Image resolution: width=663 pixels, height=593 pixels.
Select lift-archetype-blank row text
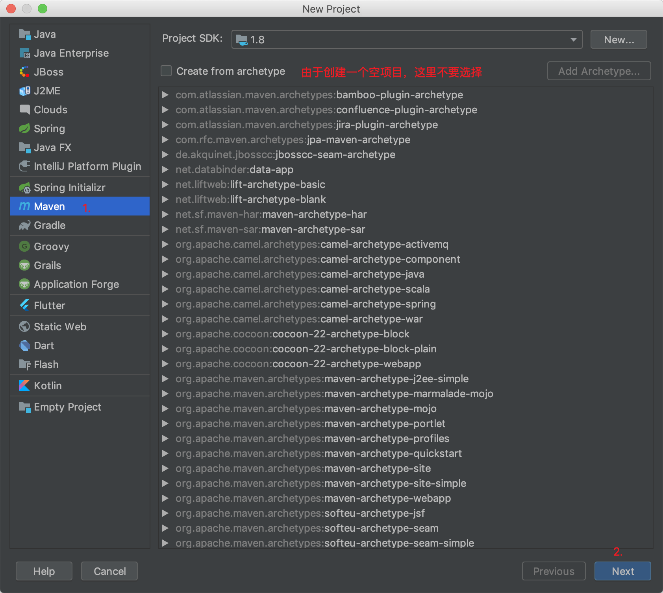coord(251,199)
